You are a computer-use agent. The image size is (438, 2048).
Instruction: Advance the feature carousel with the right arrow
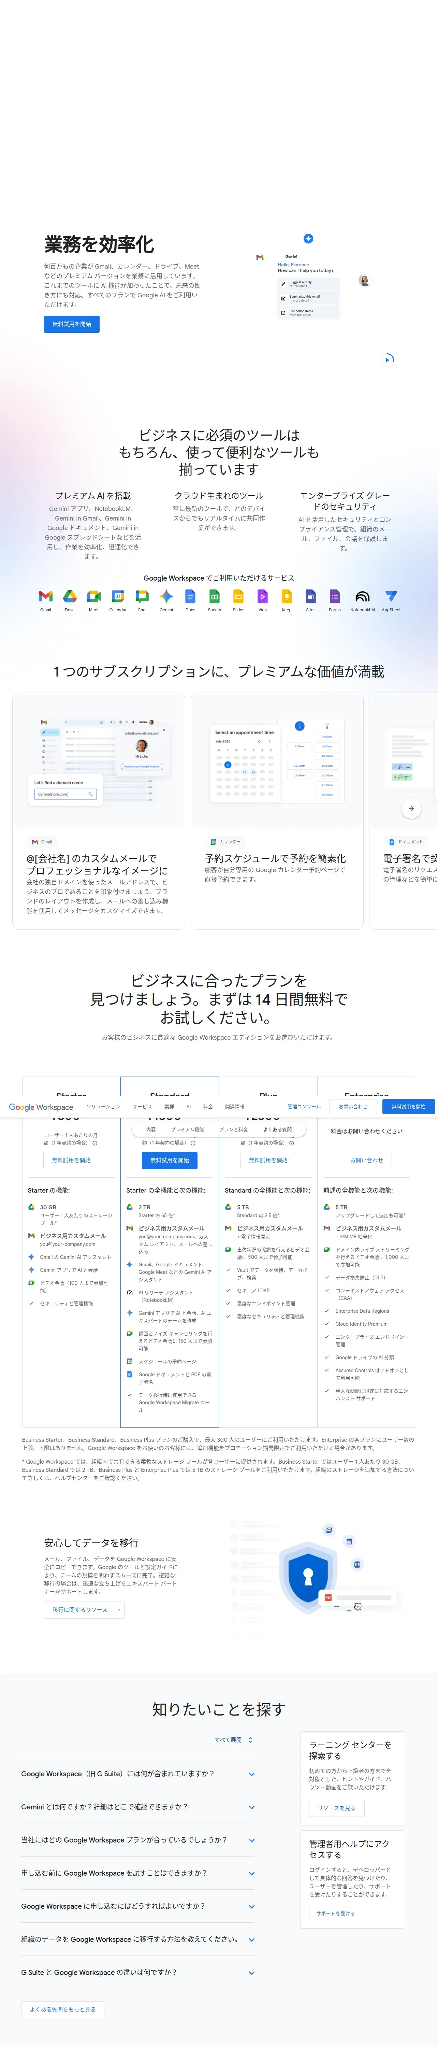click(x=411, y=809)
